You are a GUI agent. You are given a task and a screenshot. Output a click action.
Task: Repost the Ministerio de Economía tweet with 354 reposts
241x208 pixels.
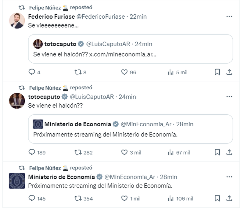pyautogui.click(x=78, y=199)
